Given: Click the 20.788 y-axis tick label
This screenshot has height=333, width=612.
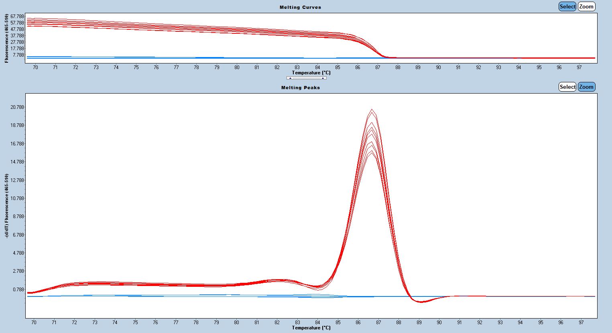Looking at the screenshot, I should tap(17, 107).
